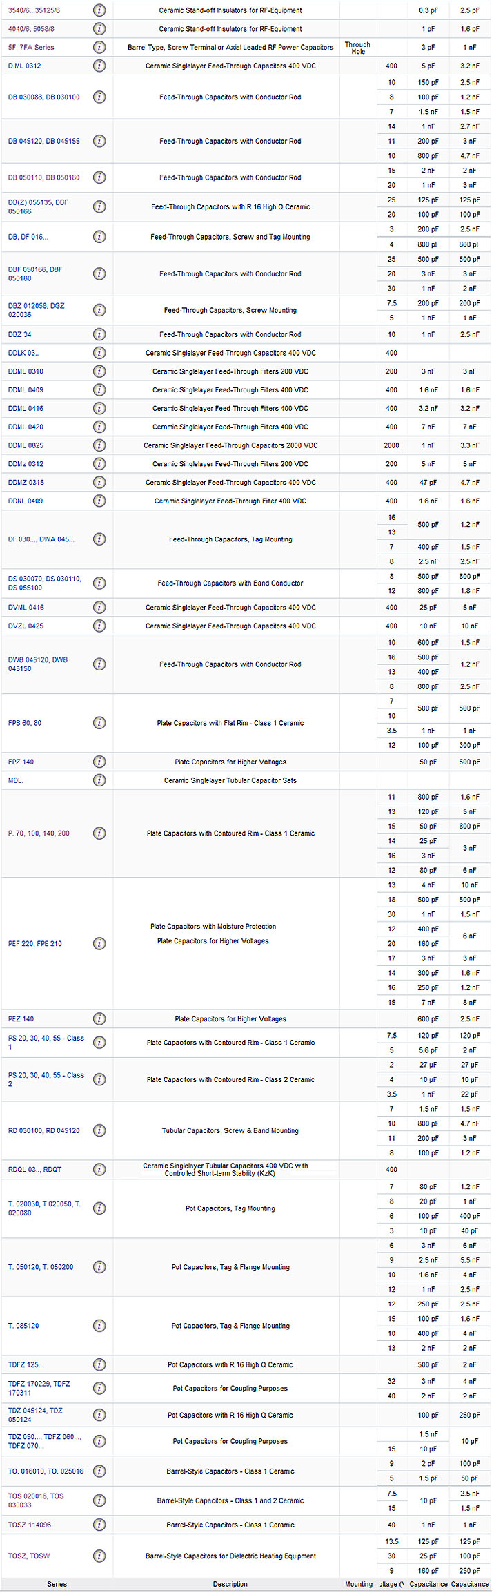Show info for PEZ 140

99,1019
